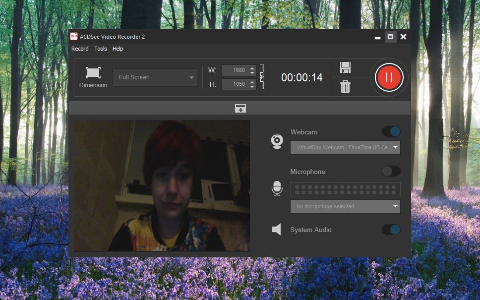Disable the System Audio toggle

click(391, 230)
